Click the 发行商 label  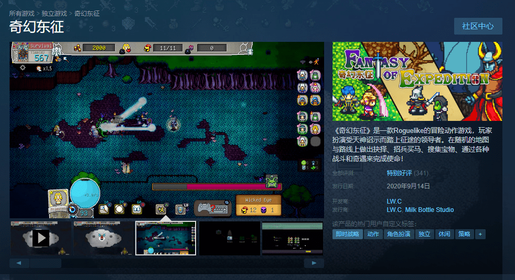(x=340, y=210)
